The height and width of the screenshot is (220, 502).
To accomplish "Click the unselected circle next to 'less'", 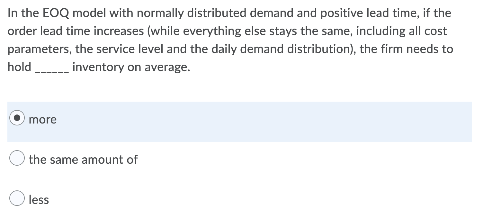I will (x=17, y=198).
